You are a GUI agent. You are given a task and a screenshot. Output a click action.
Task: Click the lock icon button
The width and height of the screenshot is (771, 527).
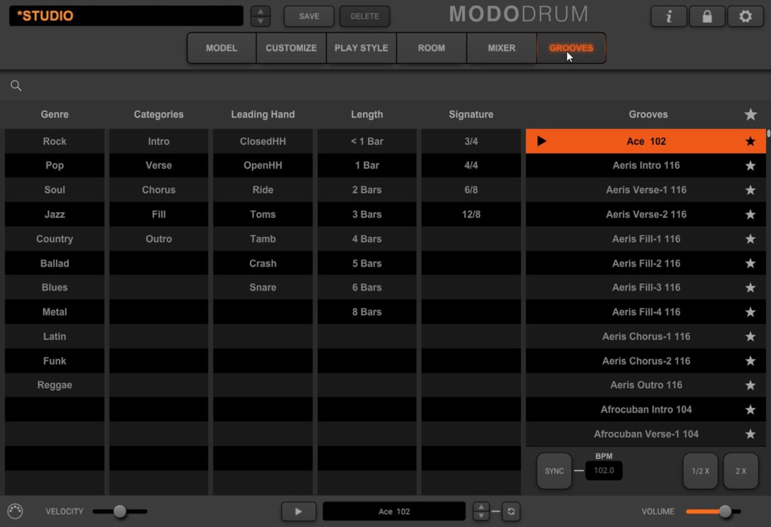tap(707, 17)
